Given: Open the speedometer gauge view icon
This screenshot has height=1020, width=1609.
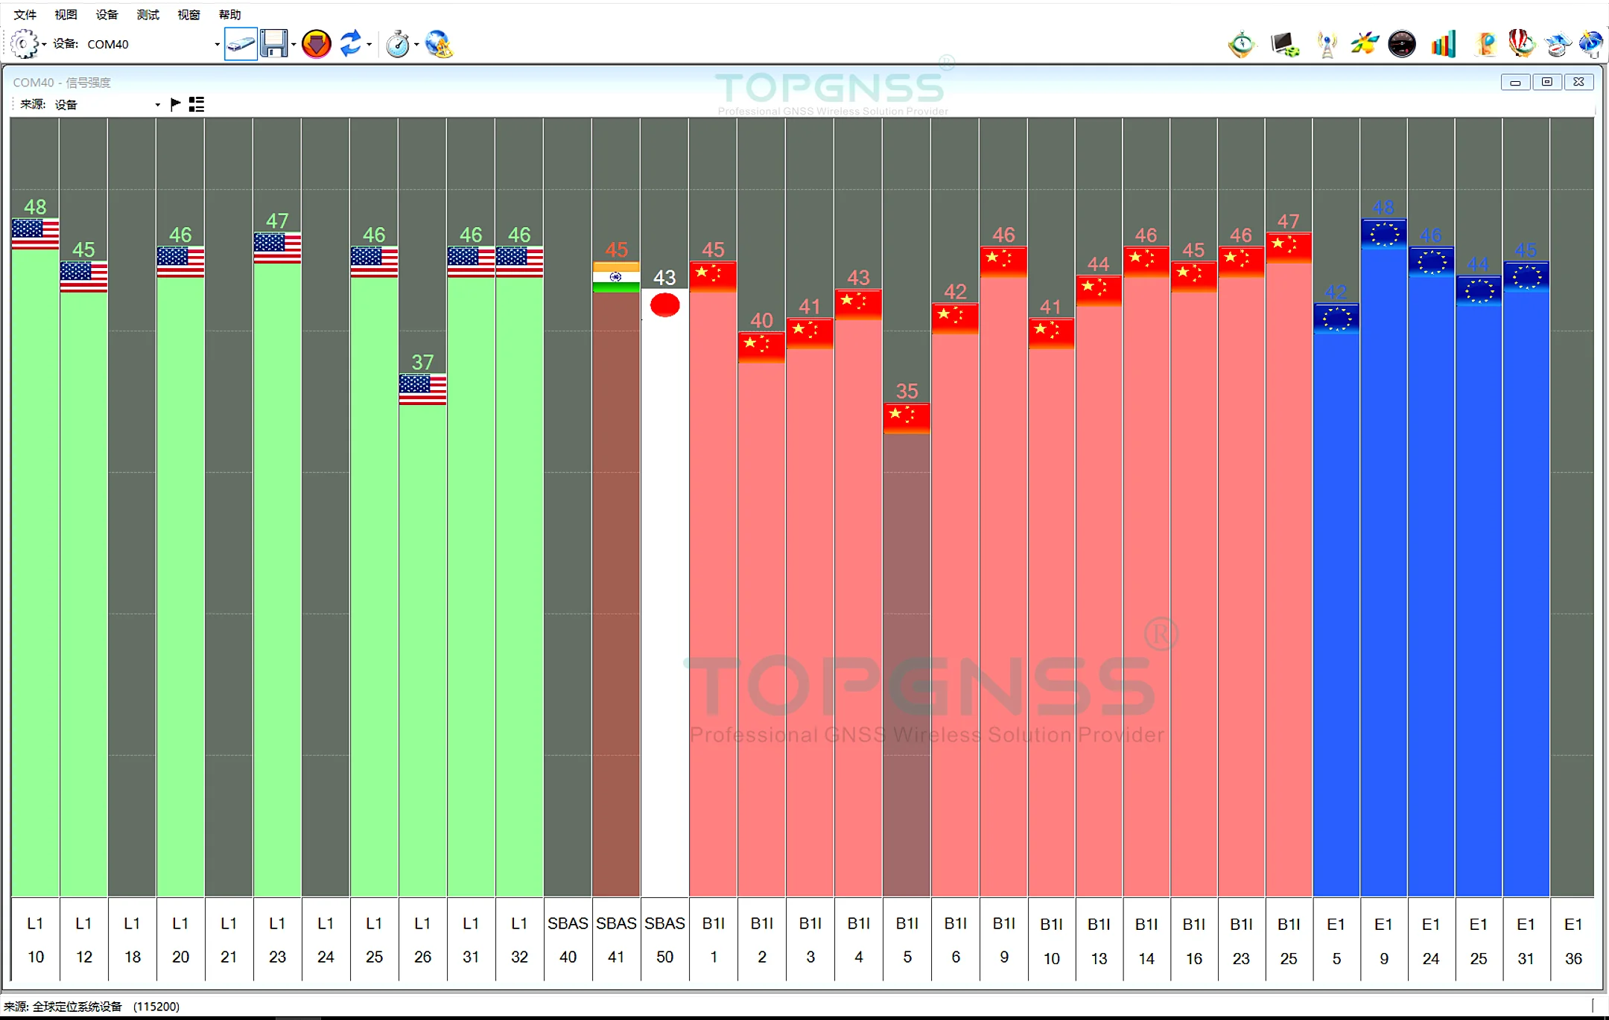Looking at the screenshot, I should pyautogui.click(x=1402, y=45).
